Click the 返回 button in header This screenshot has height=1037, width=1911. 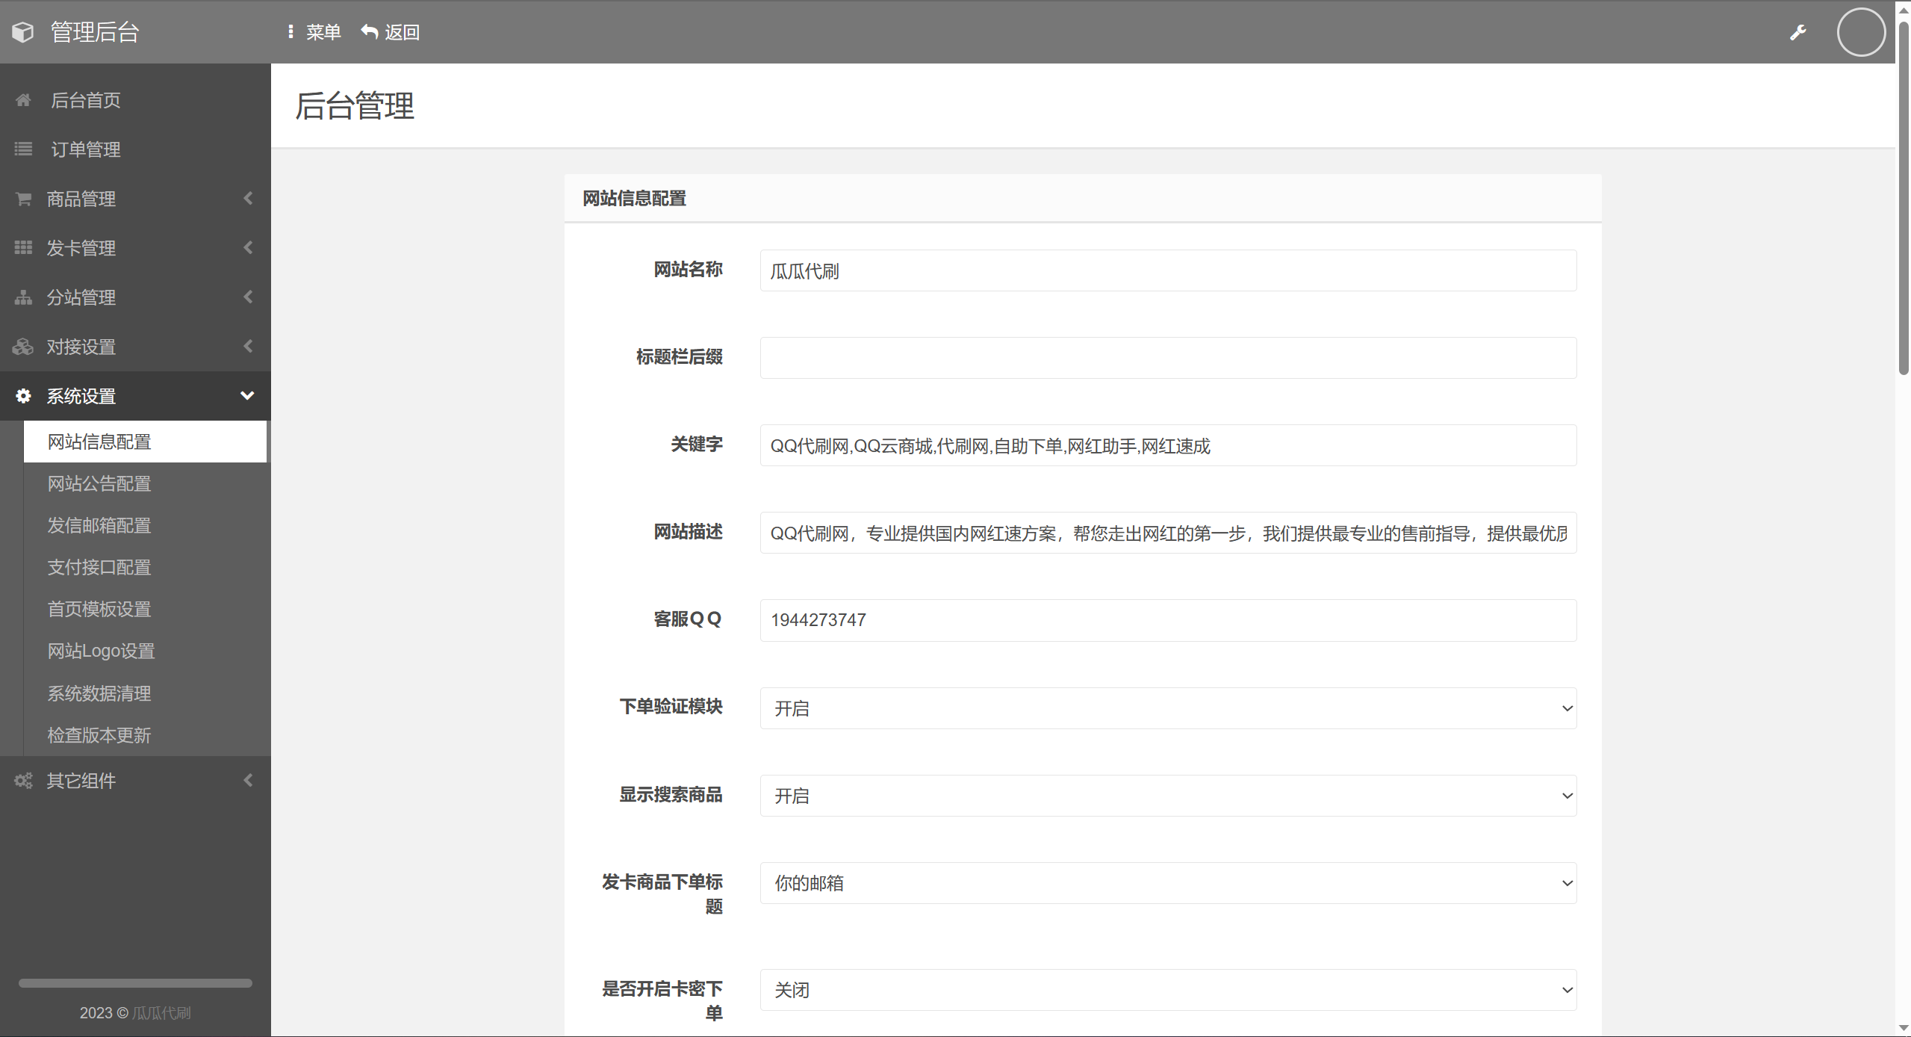(x=391, y=32)
